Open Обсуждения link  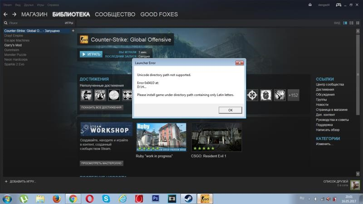(x=325, y=94)
